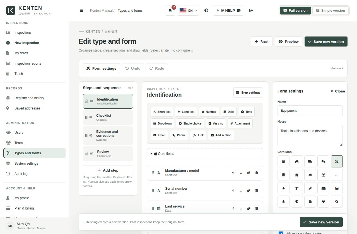357x234 pixels.
Task: Open Inspection reports in the sidebar
Action: click(x=34, y=64)
